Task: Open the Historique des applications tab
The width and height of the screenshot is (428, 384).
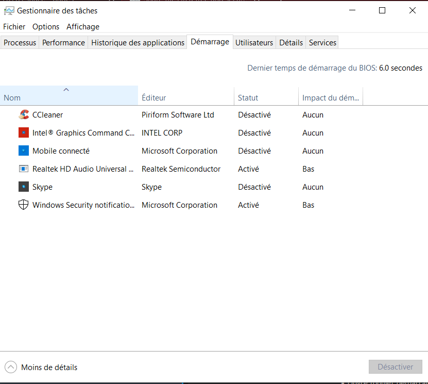Action: 138,43
